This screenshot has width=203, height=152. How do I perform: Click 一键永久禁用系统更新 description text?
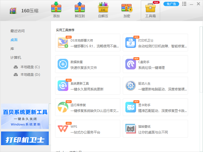(87, 89)
